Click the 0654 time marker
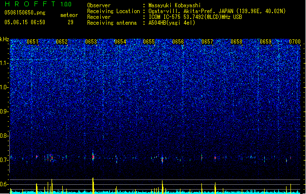Viewport: 306px width, 194px height. (120, 42)
